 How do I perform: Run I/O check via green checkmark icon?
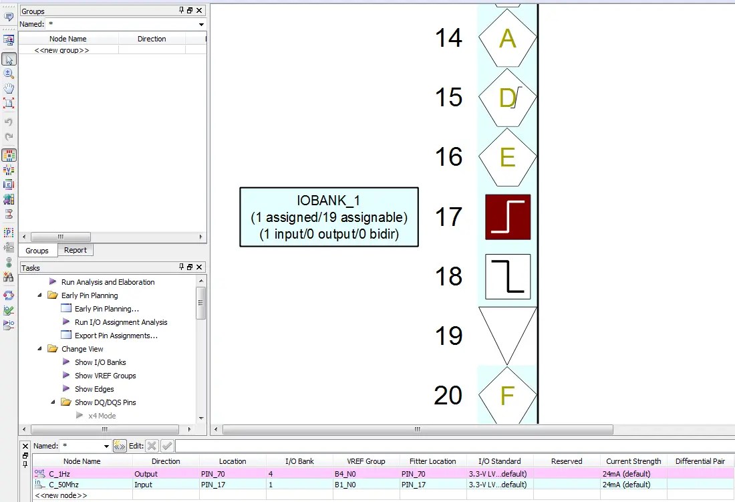tap(9, 310)
